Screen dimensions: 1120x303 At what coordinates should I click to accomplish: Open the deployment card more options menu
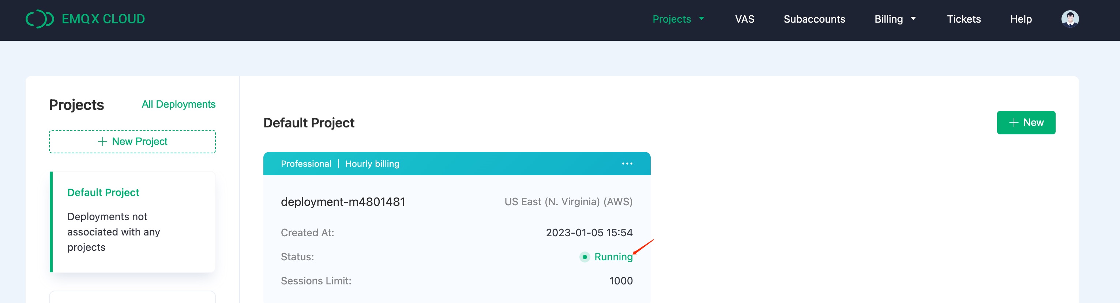tap(627, 164)
